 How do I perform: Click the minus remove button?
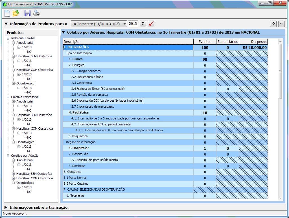[x=282, y=24]
